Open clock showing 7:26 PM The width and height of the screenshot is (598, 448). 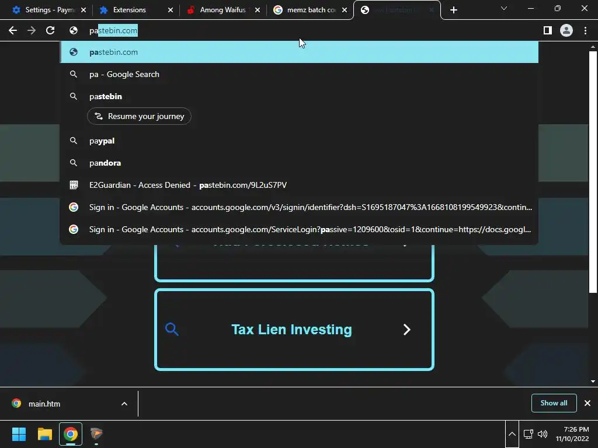[572, 434]
